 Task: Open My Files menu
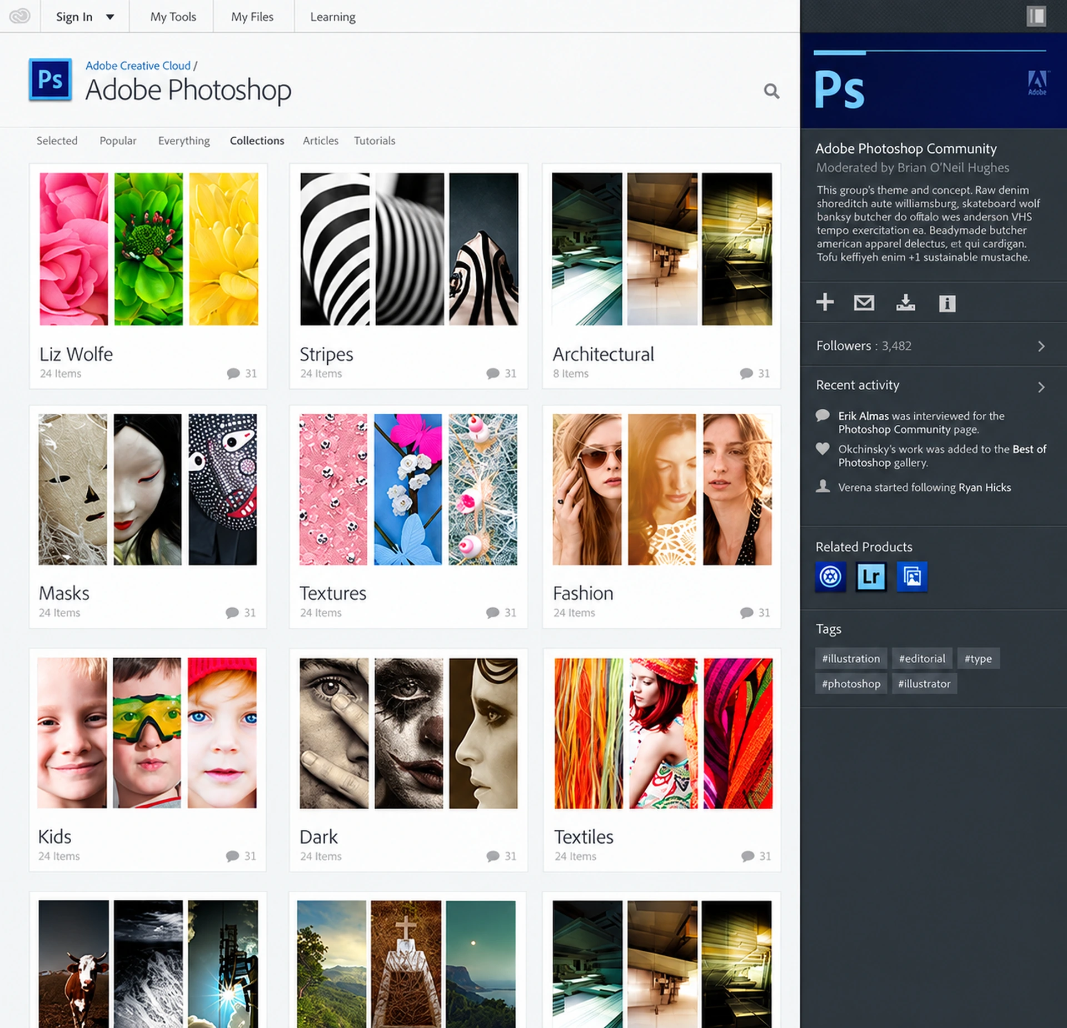(252, 17)
